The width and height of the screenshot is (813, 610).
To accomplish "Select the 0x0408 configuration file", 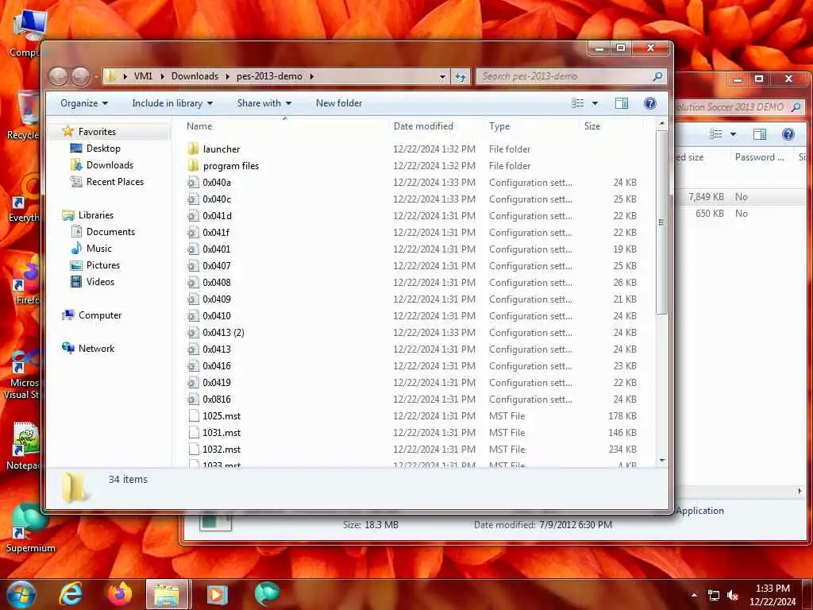I will [x=216, y=282].
